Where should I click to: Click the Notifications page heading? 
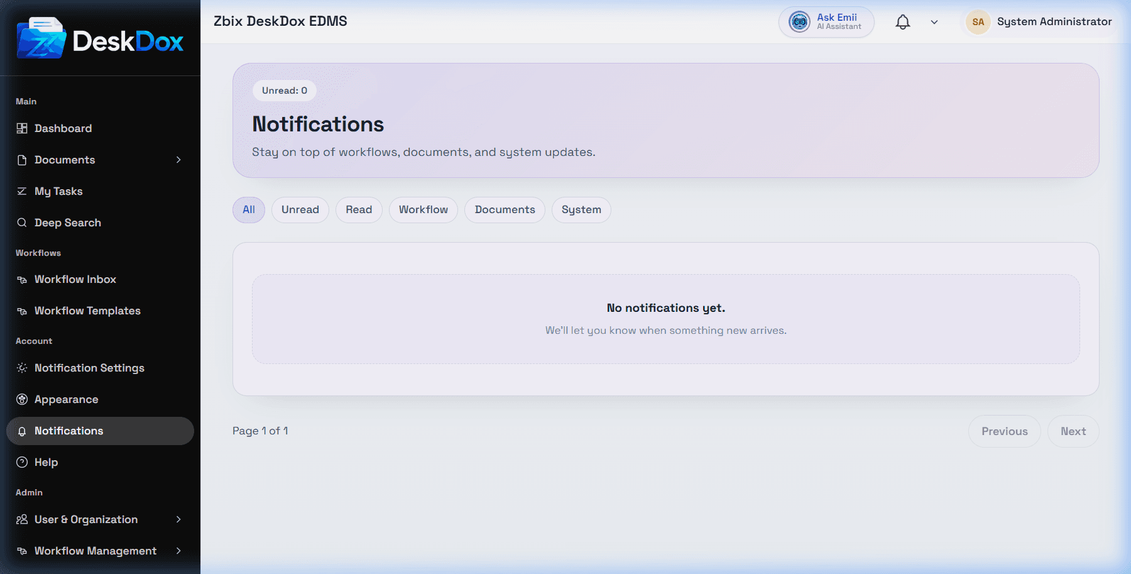[x=318, y=124]
